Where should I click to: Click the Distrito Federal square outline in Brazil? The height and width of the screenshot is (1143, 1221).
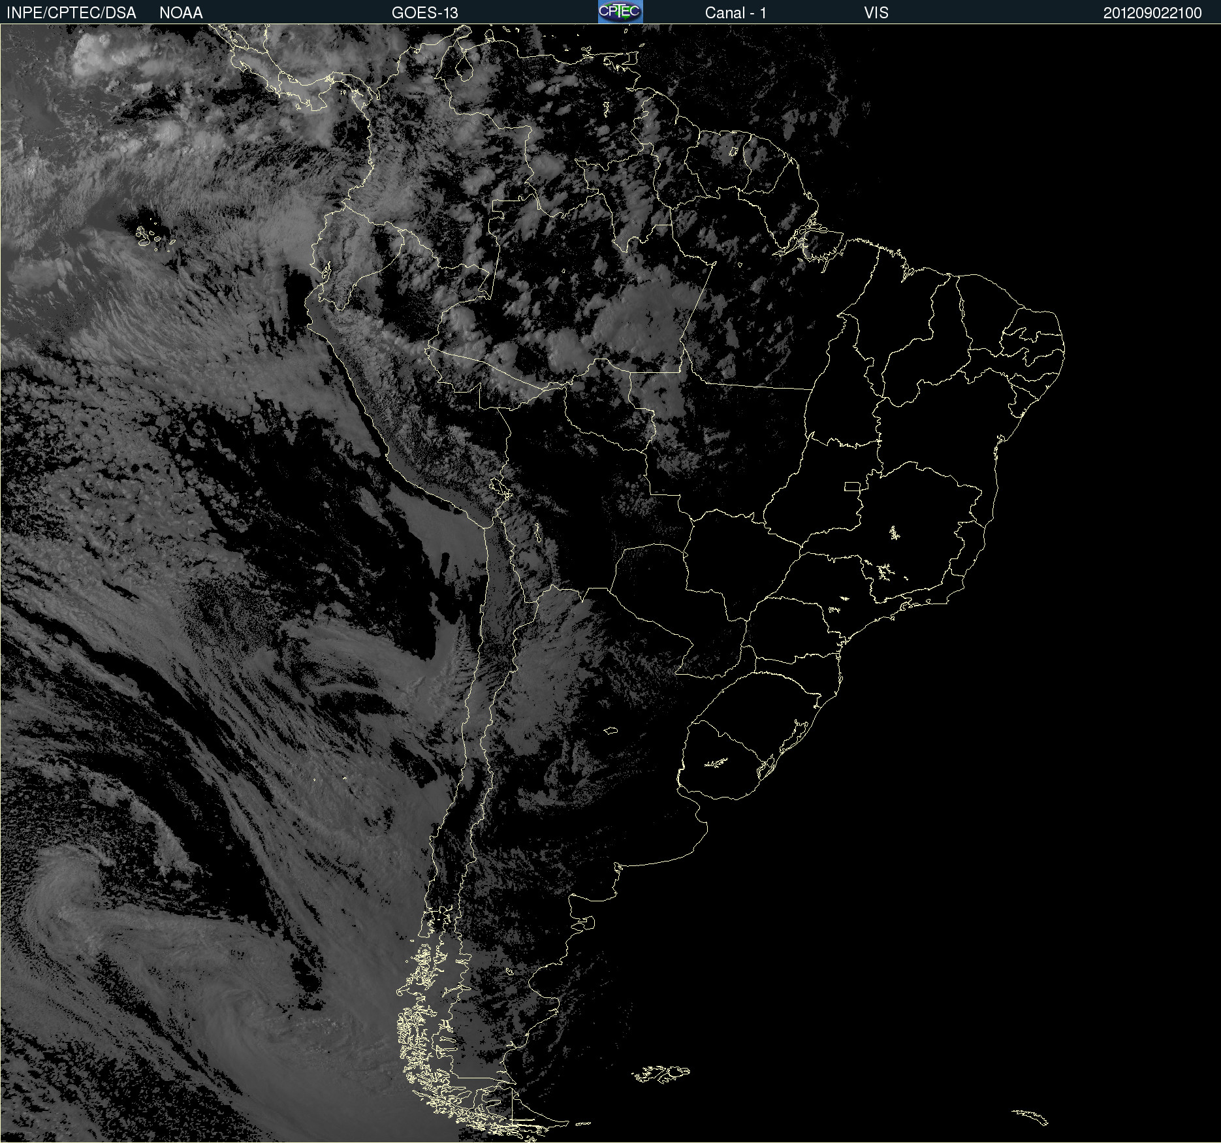pos(852,486)
